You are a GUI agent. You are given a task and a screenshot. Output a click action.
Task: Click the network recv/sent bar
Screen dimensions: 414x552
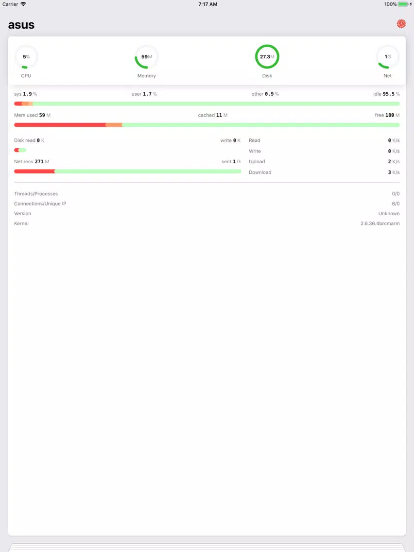point(127,172)
